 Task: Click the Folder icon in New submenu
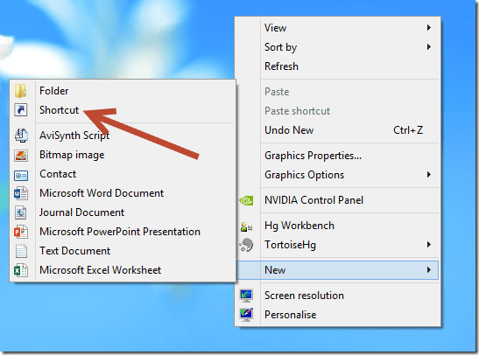tap(21, 91)
